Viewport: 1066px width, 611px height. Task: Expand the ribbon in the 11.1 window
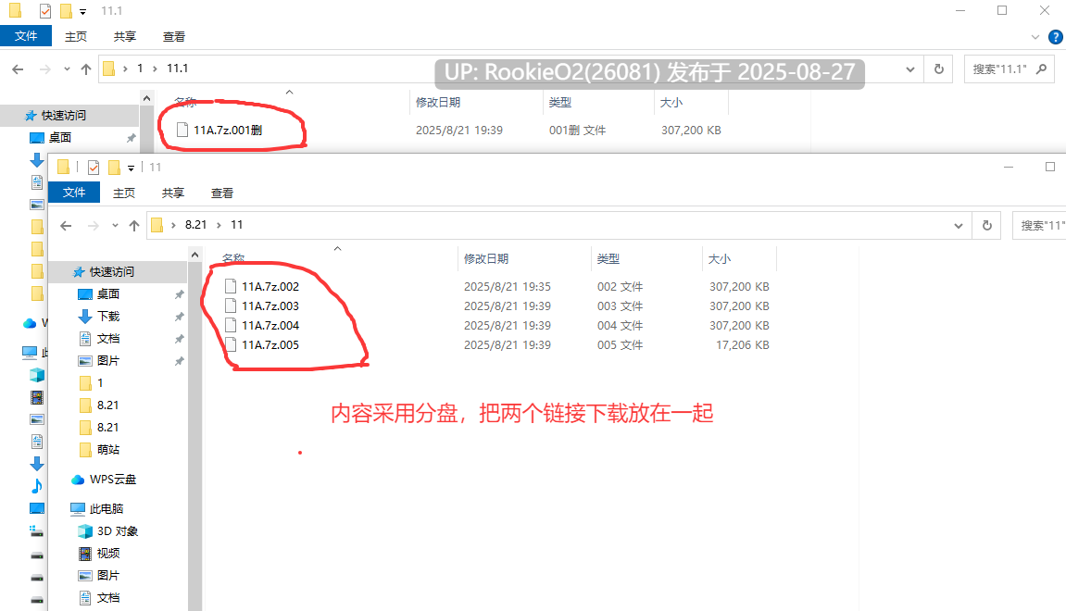click(x=1035, y=37)
